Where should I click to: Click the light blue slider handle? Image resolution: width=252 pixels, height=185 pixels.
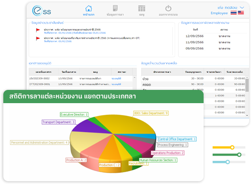click(x=228, y=162)
